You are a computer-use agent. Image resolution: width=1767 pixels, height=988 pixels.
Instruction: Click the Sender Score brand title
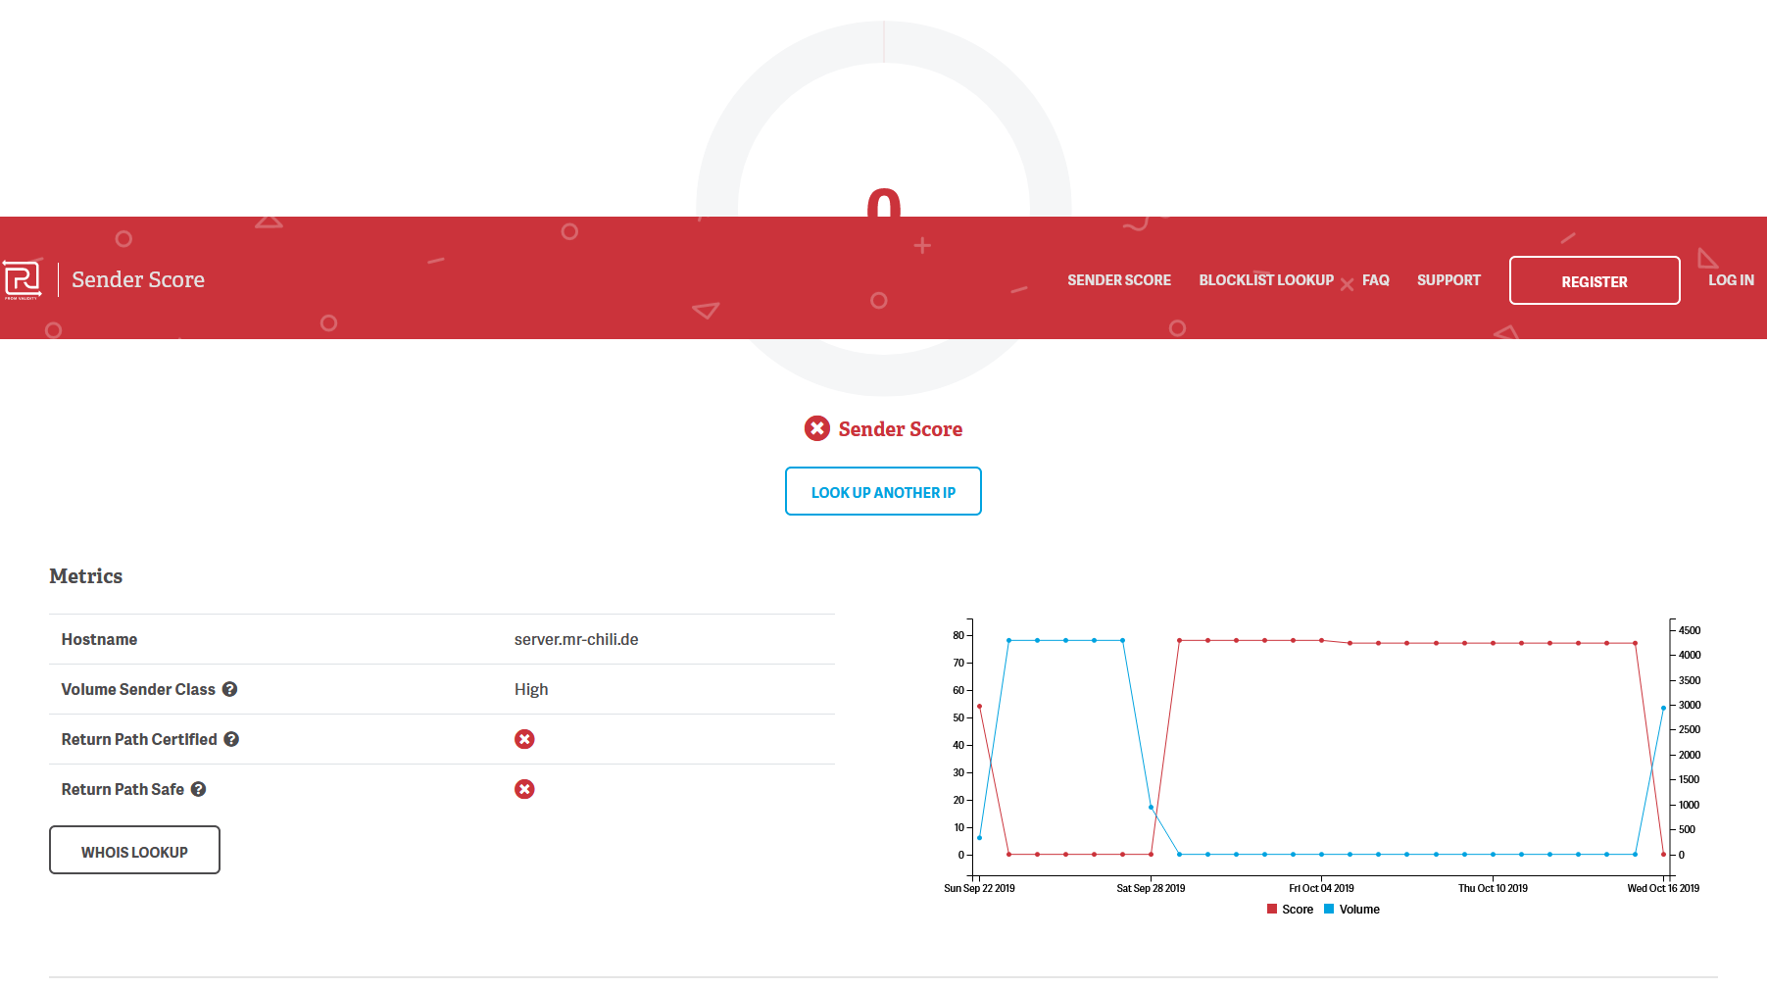tap(138, 280)
